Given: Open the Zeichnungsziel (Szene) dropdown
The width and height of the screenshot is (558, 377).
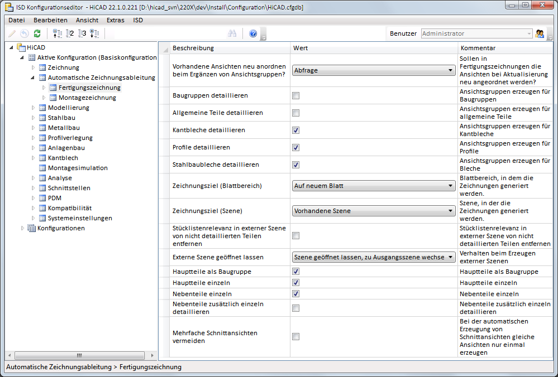Looking at the screenshot, I should pyautogui.click(x=373, y=211).
